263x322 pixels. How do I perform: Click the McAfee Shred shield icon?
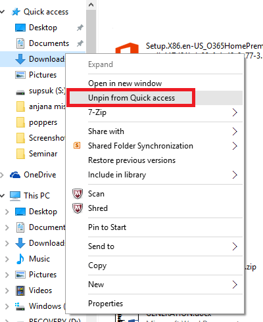[x=78, y=208]
